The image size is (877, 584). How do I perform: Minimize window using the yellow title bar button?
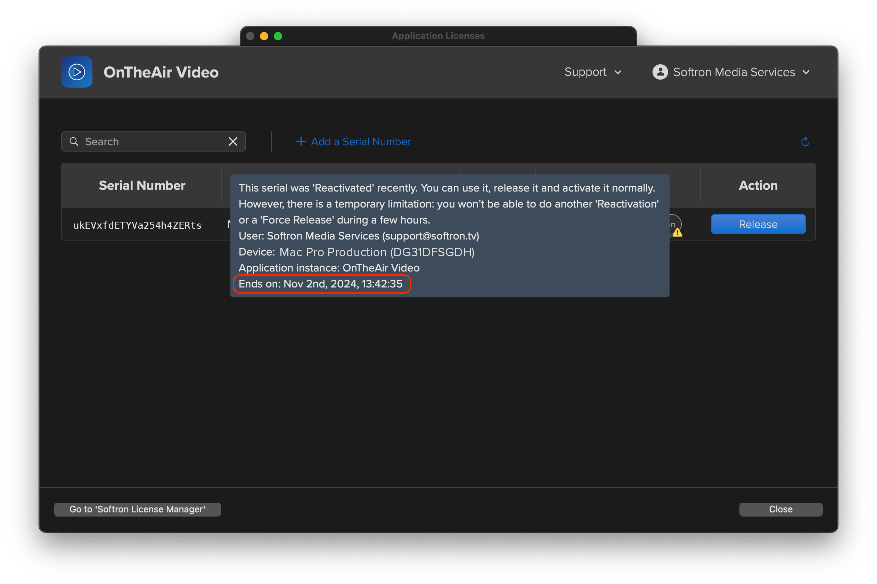[264, 36]
